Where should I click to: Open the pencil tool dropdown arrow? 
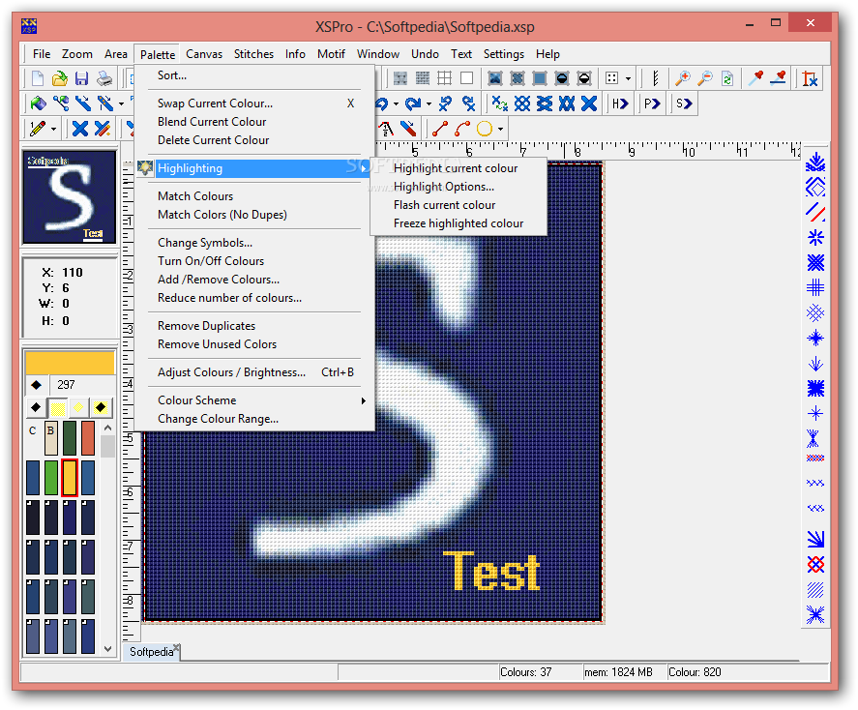click(x=53, y=130)
